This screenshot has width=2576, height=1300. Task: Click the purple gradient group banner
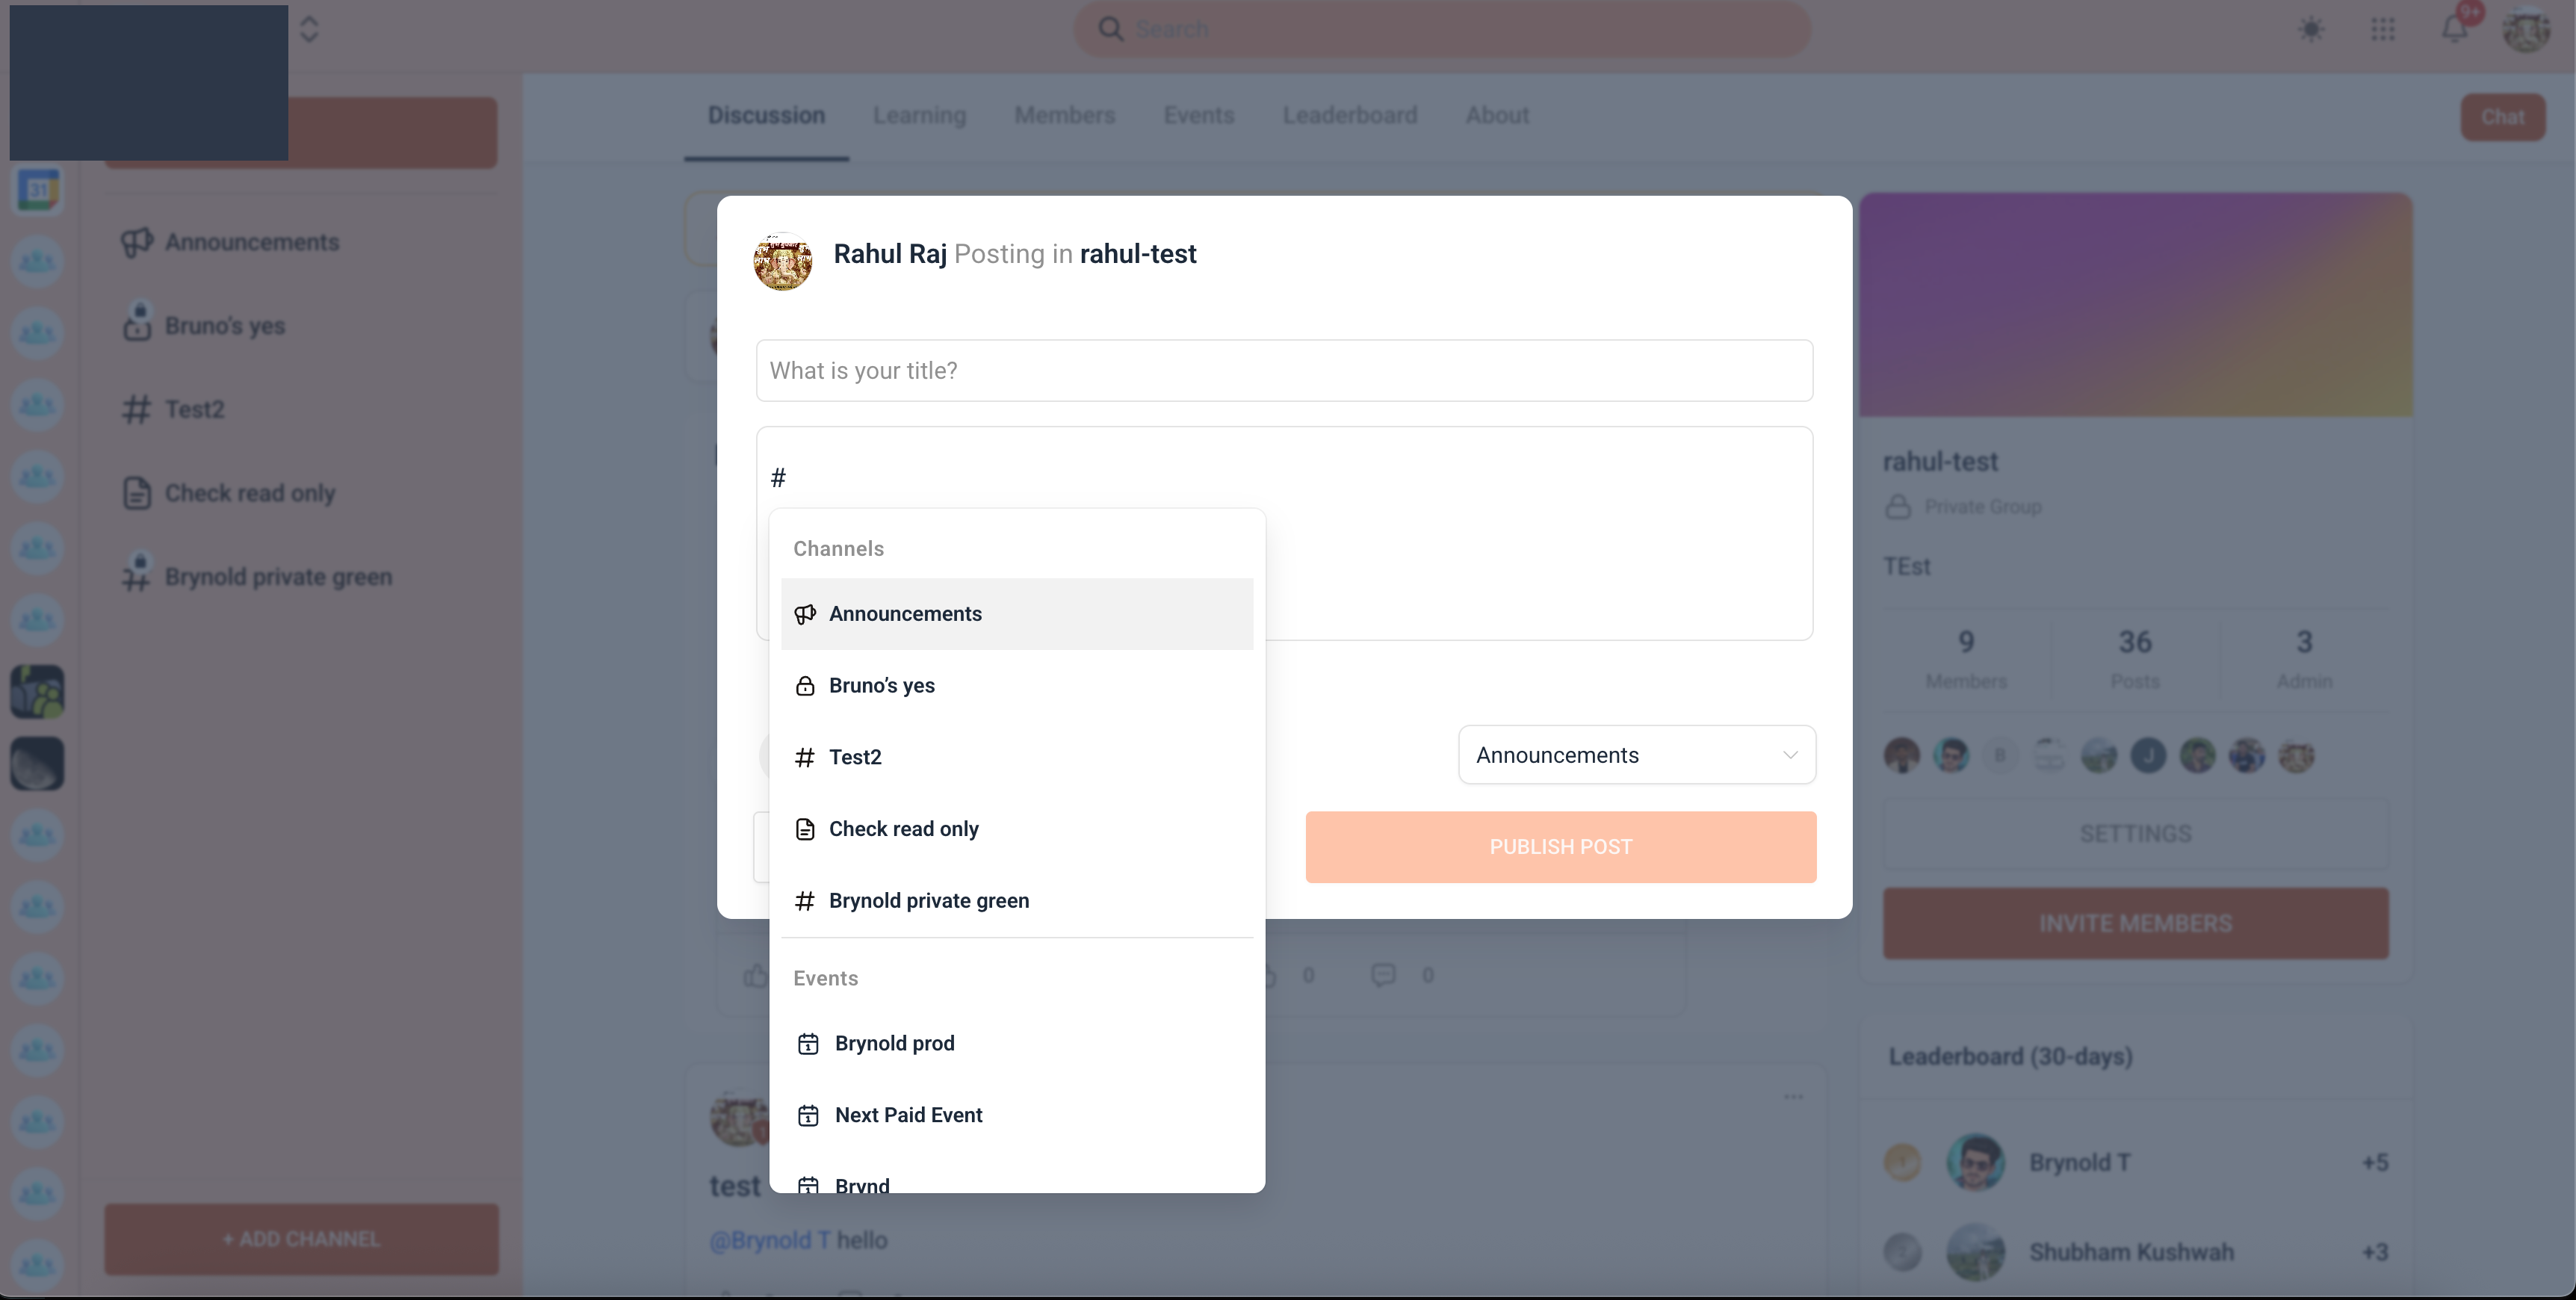click(2136, 305)
